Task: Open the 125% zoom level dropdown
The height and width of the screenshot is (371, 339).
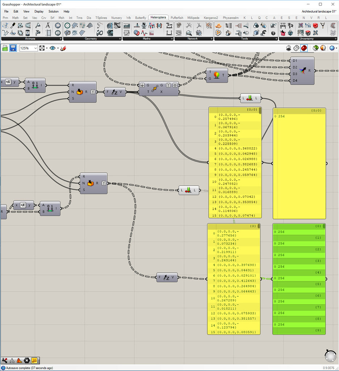Action: coord(35,48)
